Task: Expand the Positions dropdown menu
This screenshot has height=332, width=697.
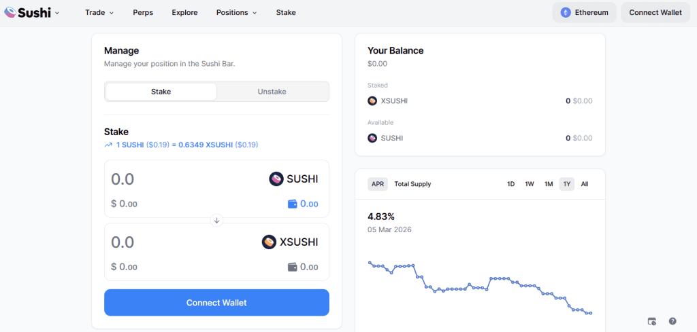Action: pos(236,12)
